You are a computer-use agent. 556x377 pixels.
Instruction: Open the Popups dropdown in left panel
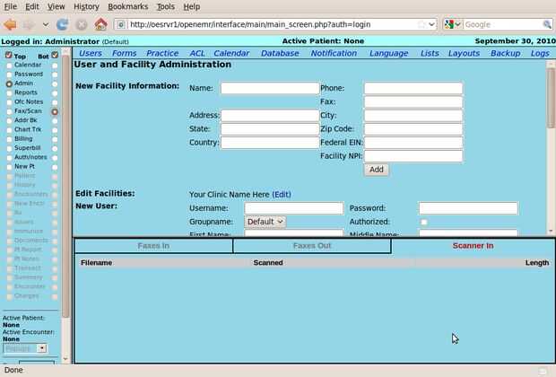click(25, 348)
